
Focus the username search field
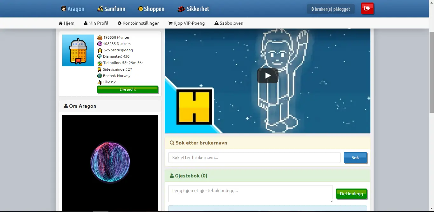pos(254,157)
